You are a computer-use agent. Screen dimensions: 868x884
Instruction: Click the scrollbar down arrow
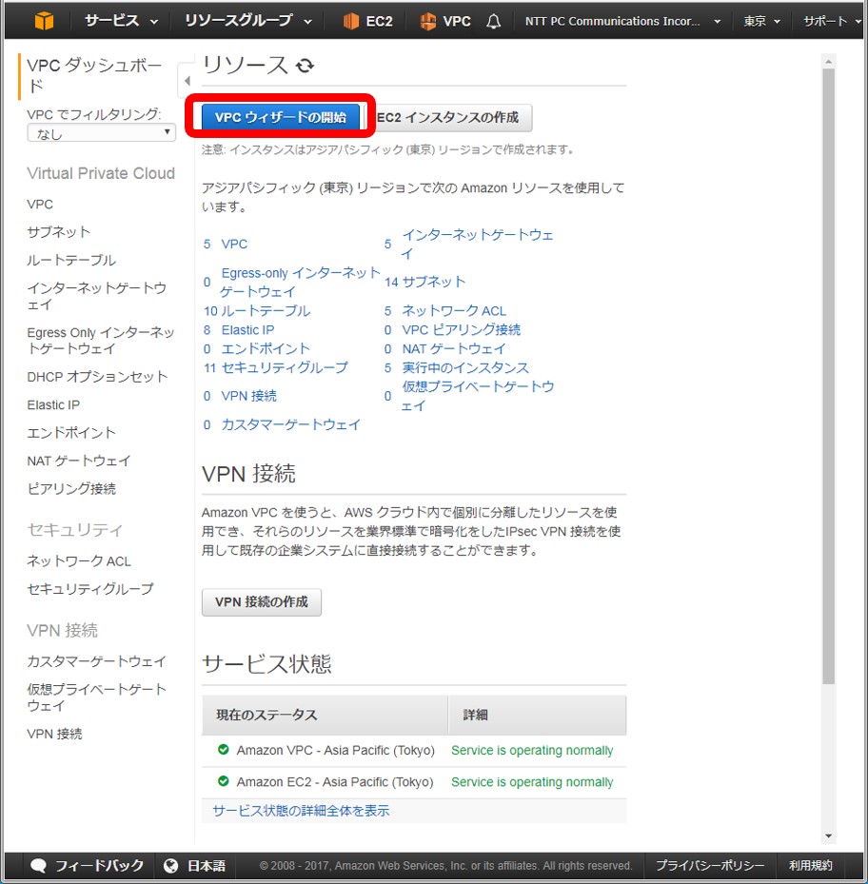(828, 836)
